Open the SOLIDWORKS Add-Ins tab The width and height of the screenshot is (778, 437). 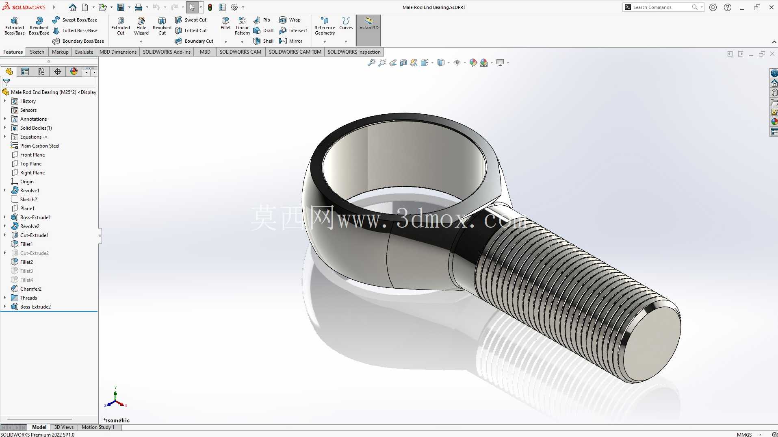167,52
